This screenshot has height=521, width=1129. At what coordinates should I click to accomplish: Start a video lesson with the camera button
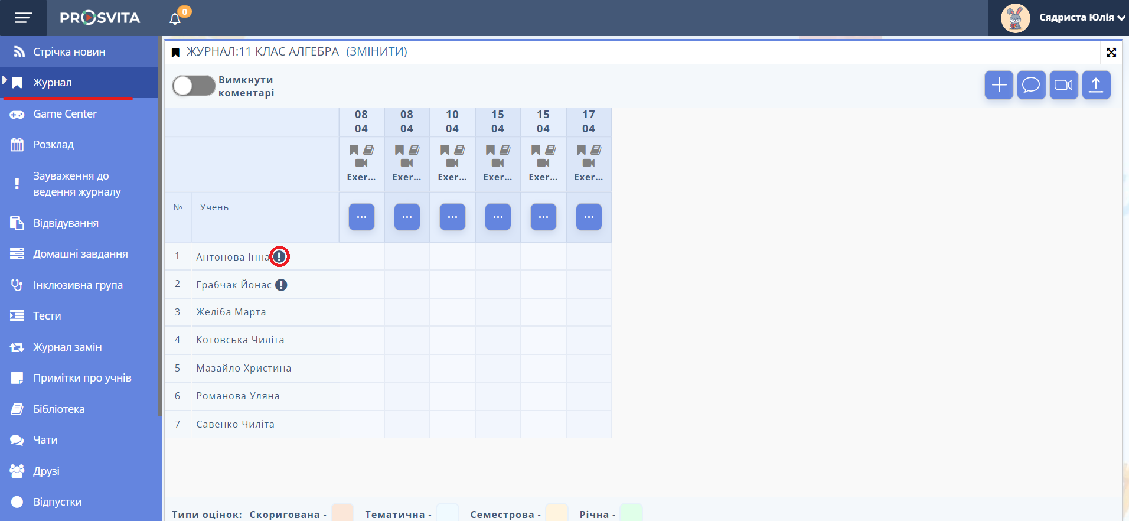click(x=1063, y=85)
